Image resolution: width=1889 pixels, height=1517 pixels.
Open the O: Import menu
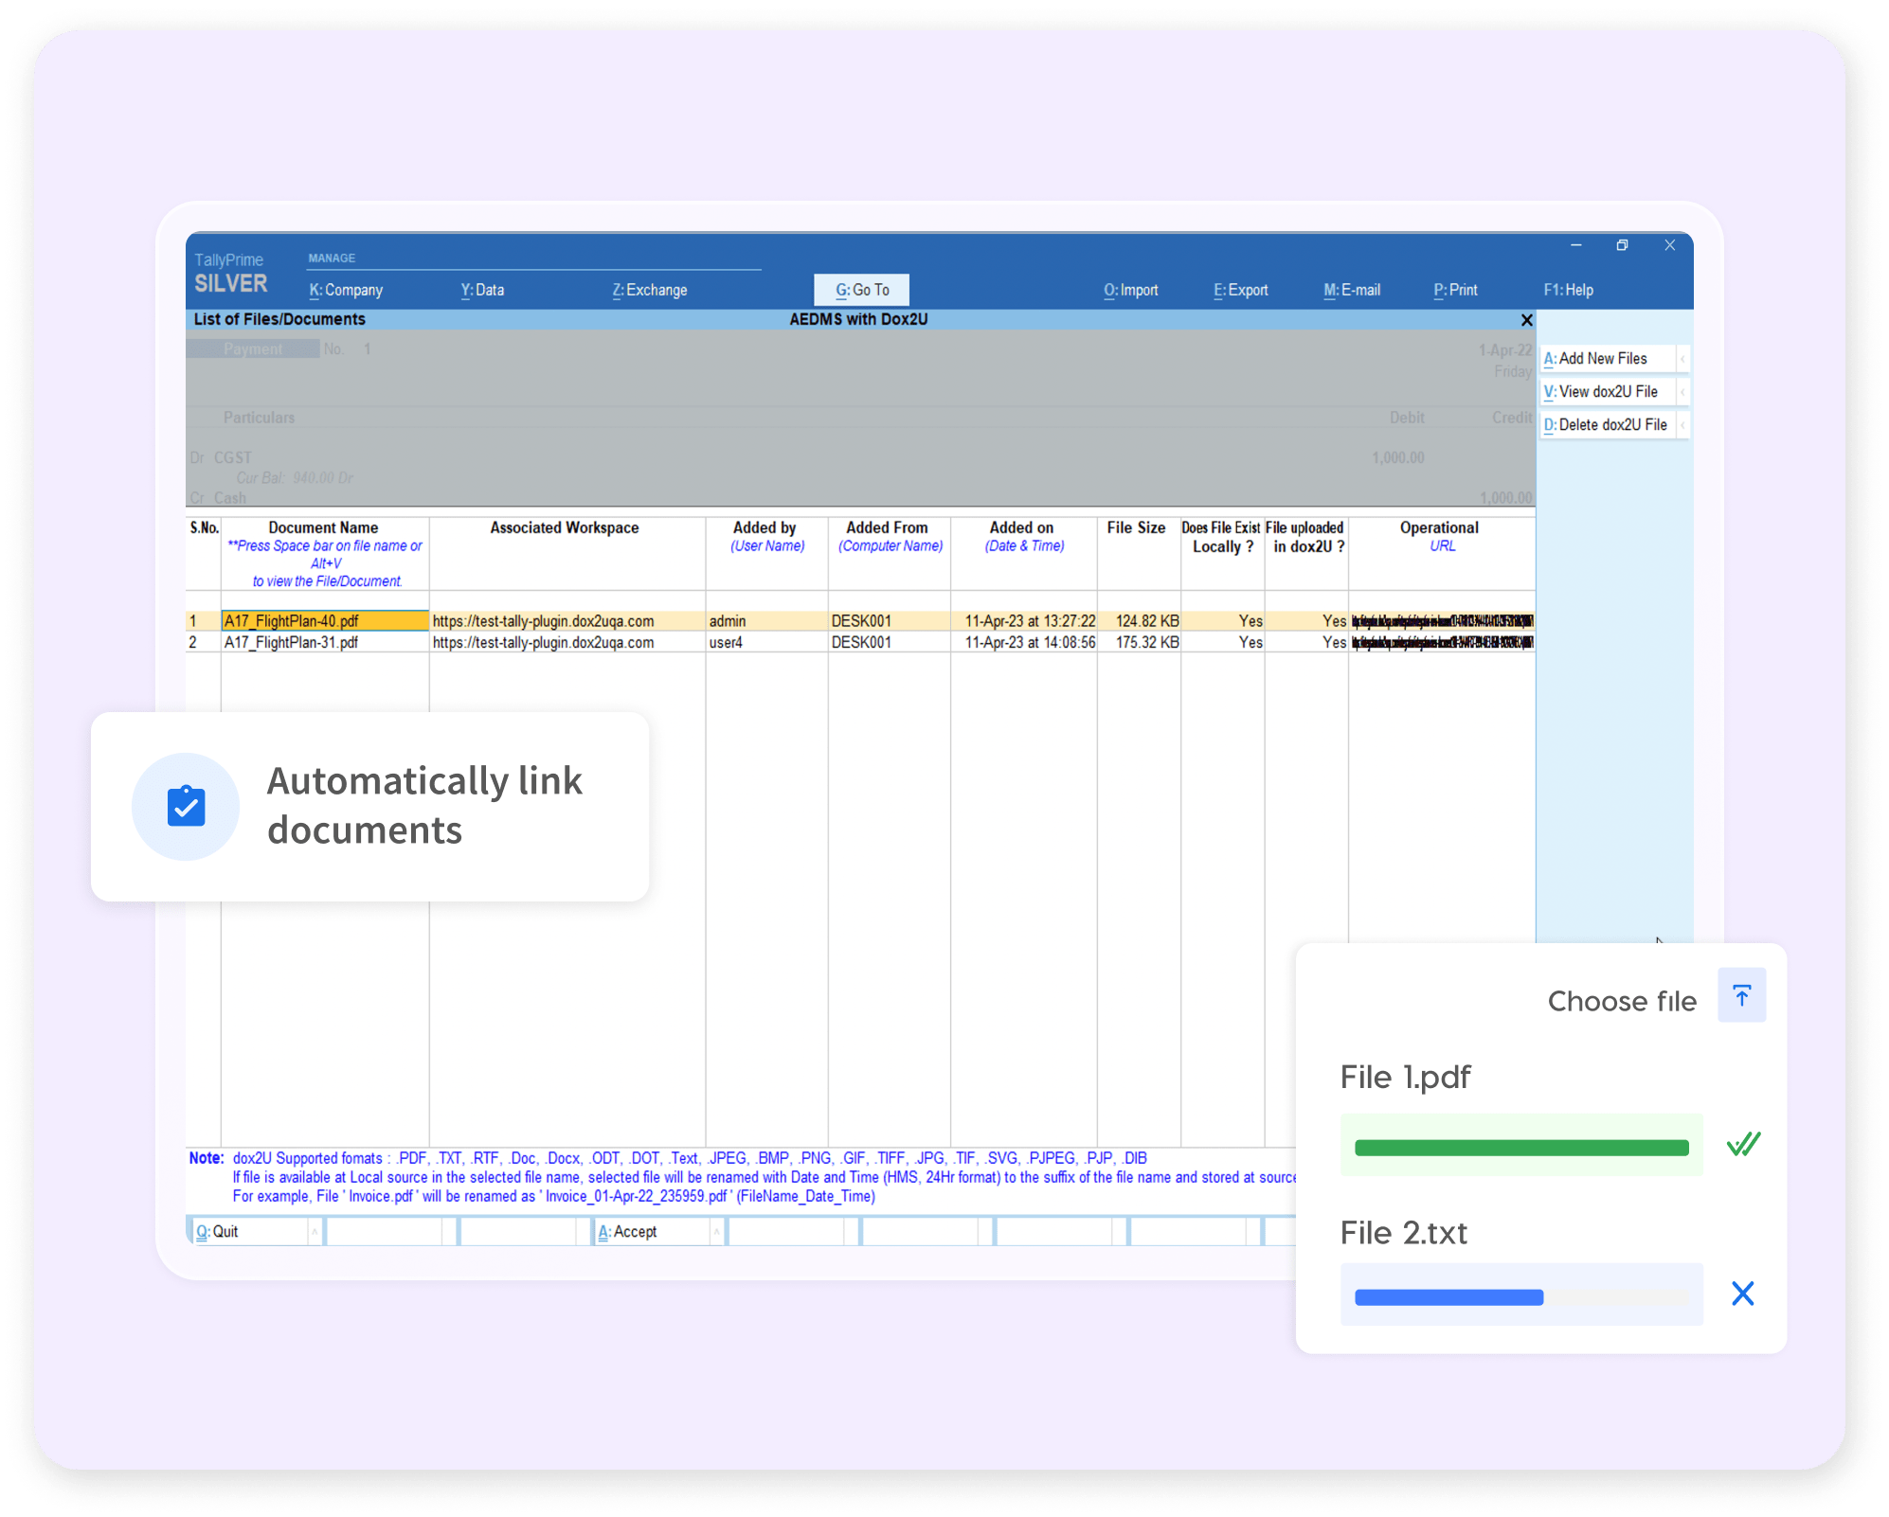pos(1131,290)
